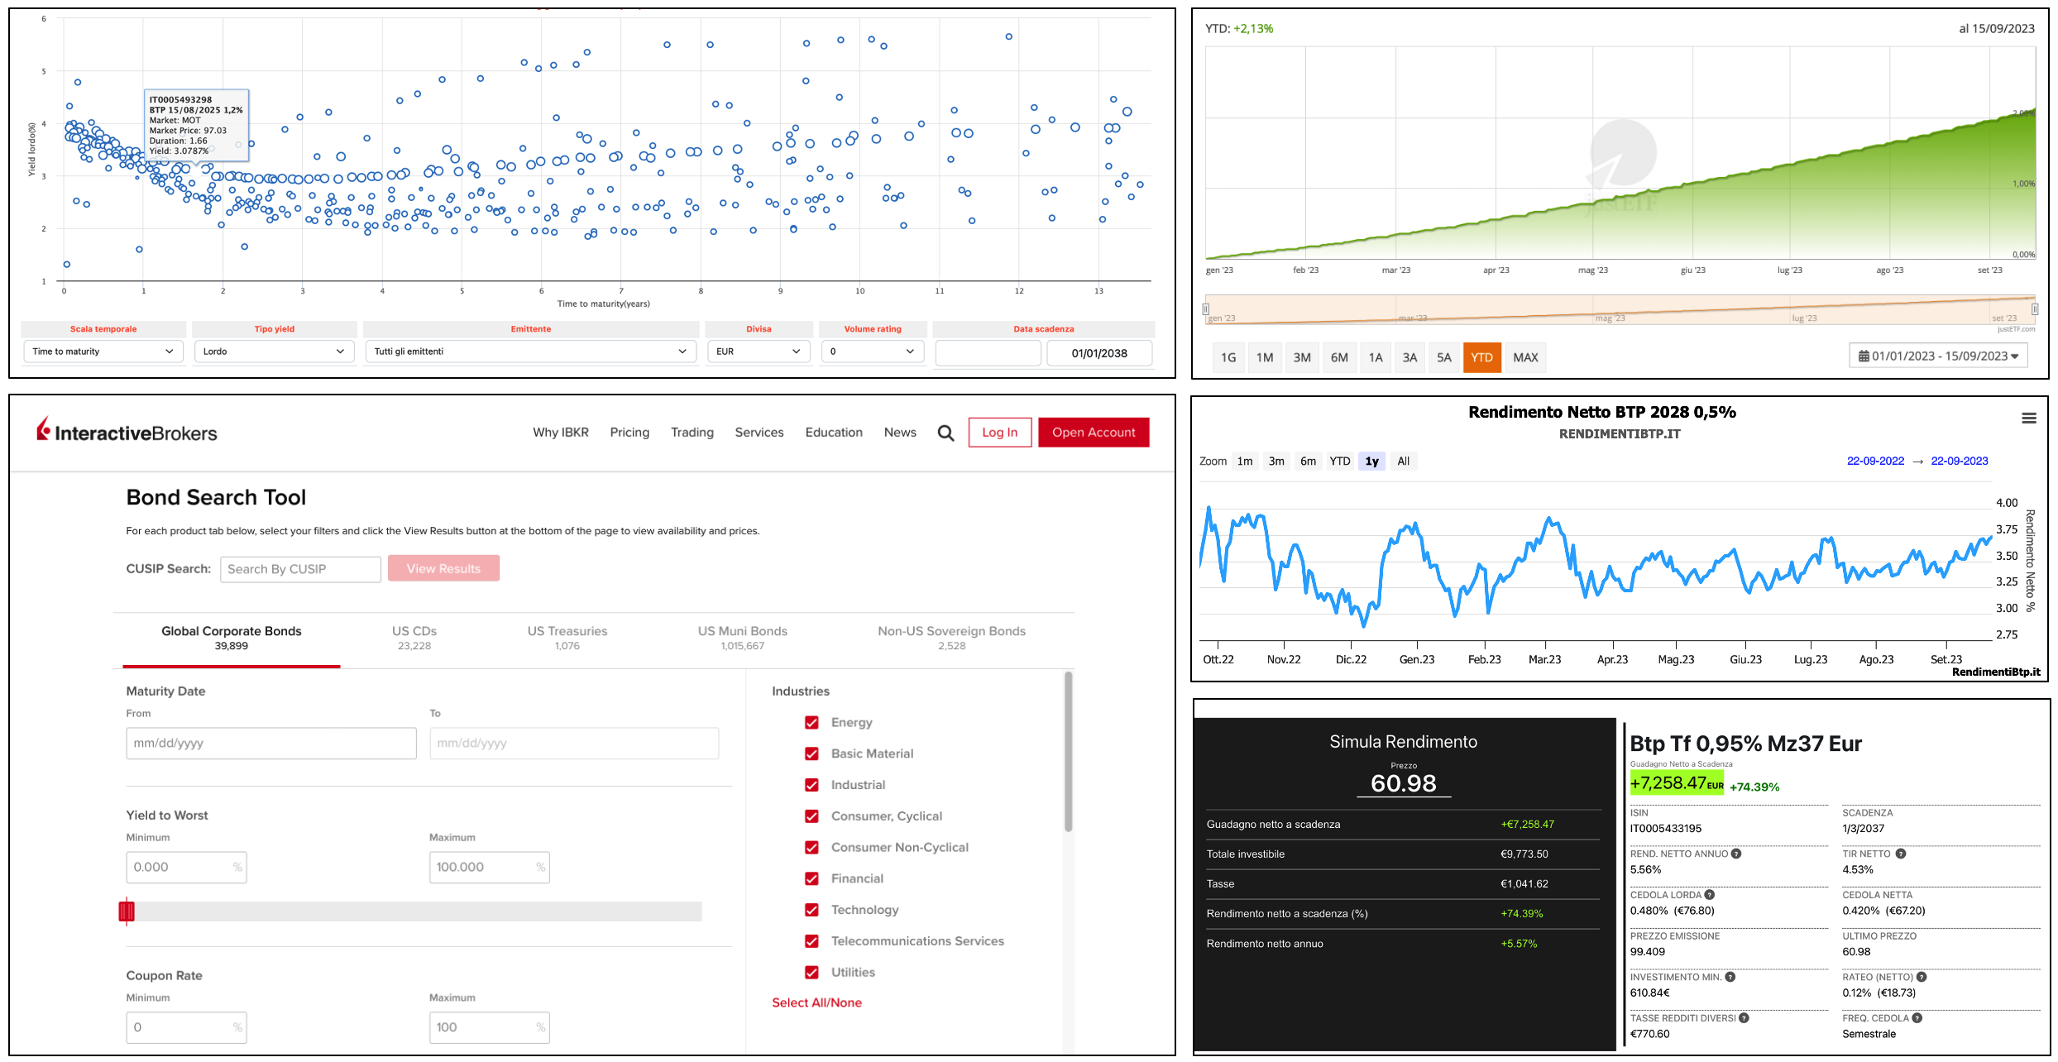Screen dimensions: 2058x1062
Task: Select 1y zoom on BTP 2028 chart
Action: (1371, 462)
